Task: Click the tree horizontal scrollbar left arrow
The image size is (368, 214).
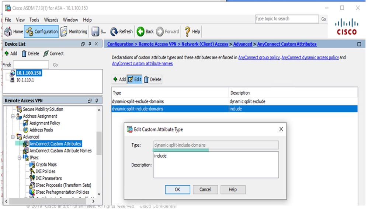Action: pyautogui.click(x=6, y=201)
